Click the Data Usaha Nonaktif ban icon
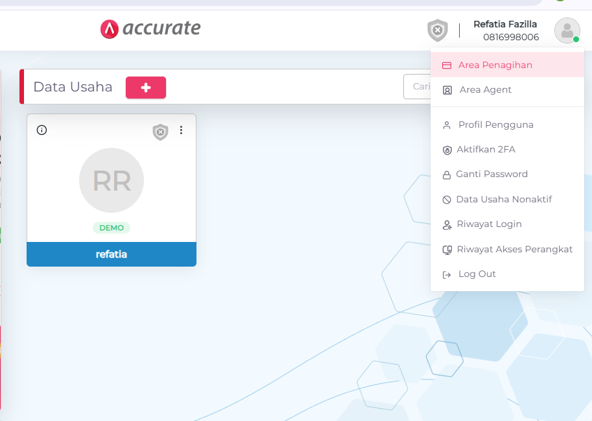 coord(446,200)
